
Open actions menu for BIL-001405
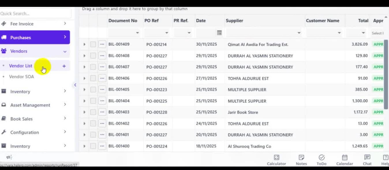(102, 90)
